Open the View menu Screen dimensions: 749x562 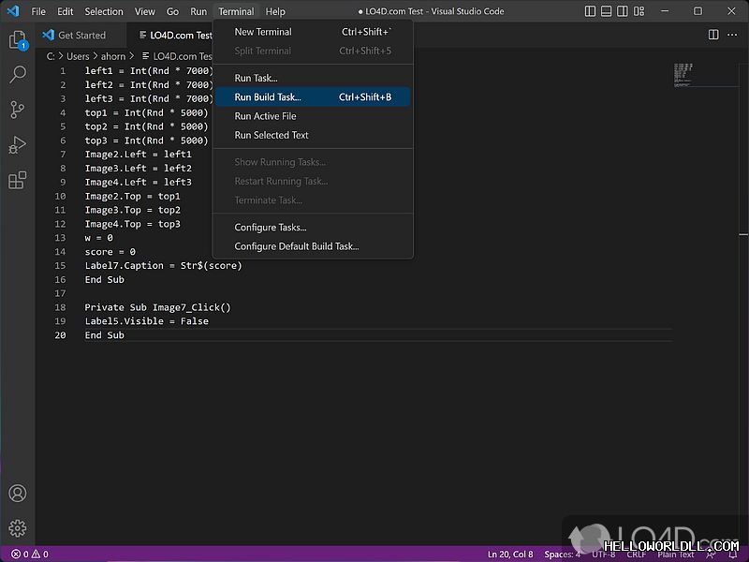[144, 11]
